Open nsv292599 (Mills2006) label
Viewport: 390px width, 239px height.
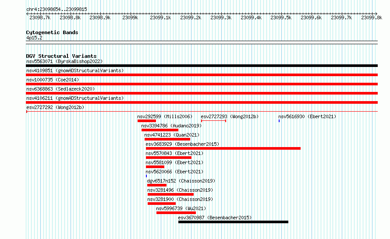pyautogui.click(x=165, y=116)
